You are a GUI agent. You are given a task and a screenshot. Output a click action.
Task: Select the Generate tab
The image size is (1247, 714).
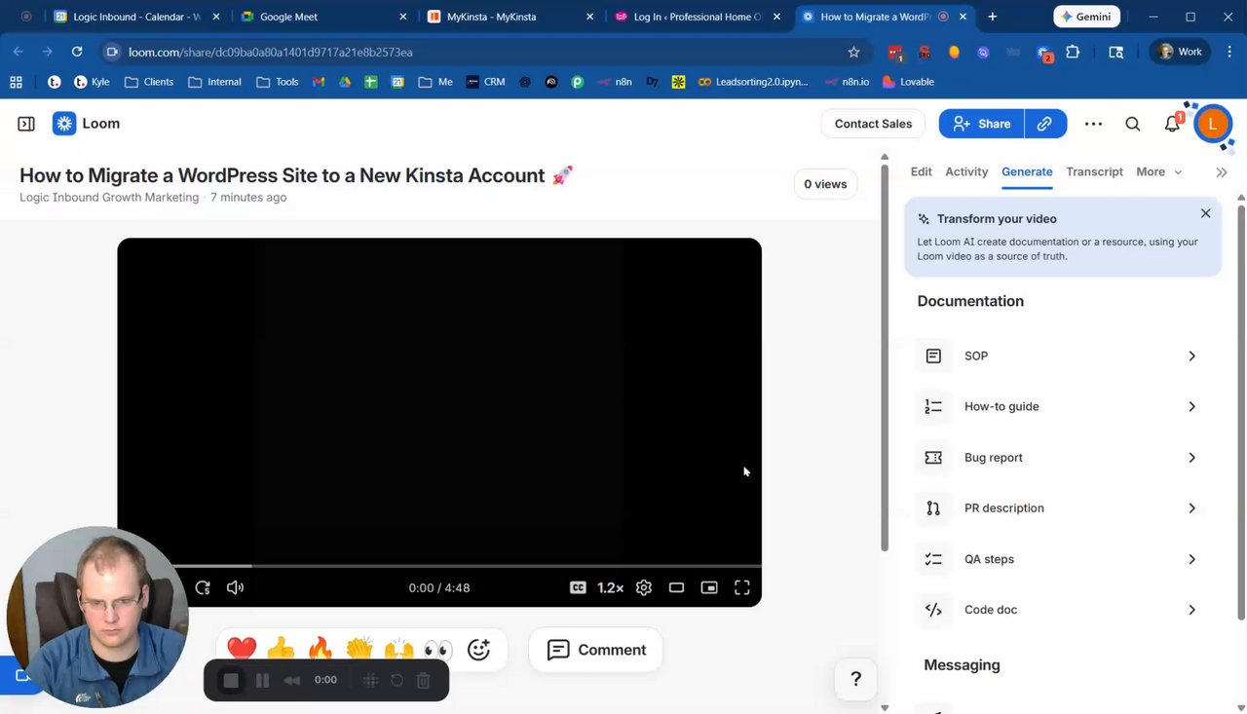coord(1027,171)
